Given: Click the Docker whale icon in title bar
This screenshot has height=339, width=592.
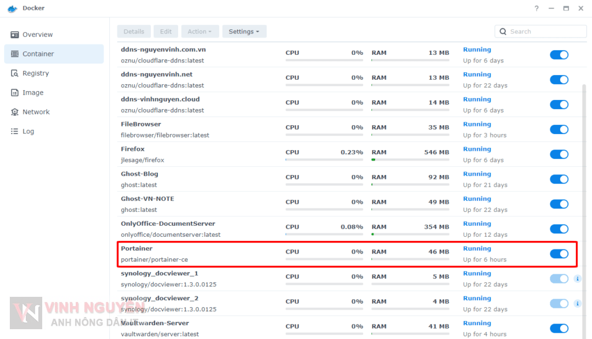Looking at the screenshot, I should 12,8.
